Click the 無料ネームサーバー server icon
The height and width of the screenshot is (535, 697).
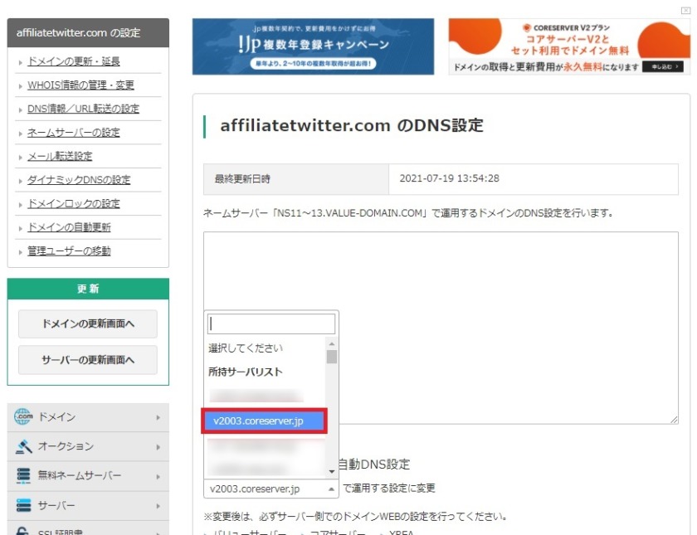coord(23,475)
